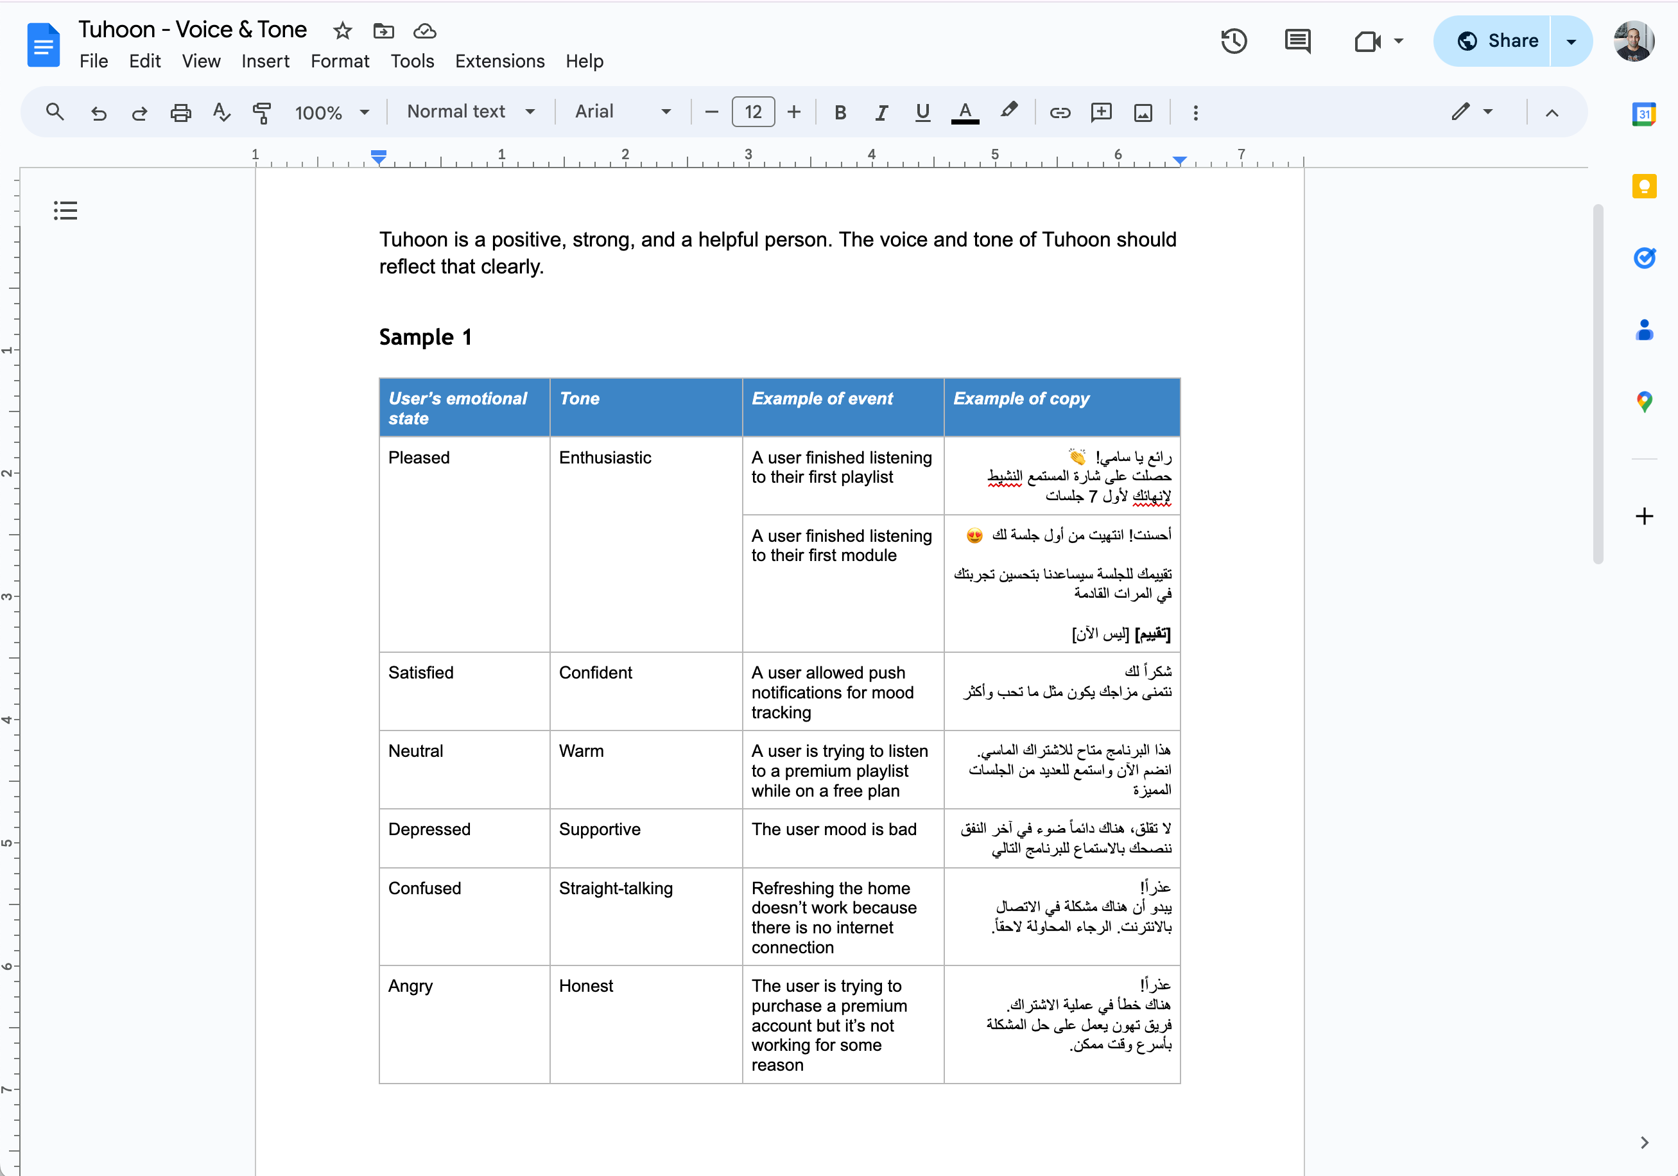Open the Format menu
This screenshot has height=1176, width=1678.
[339, 60]
